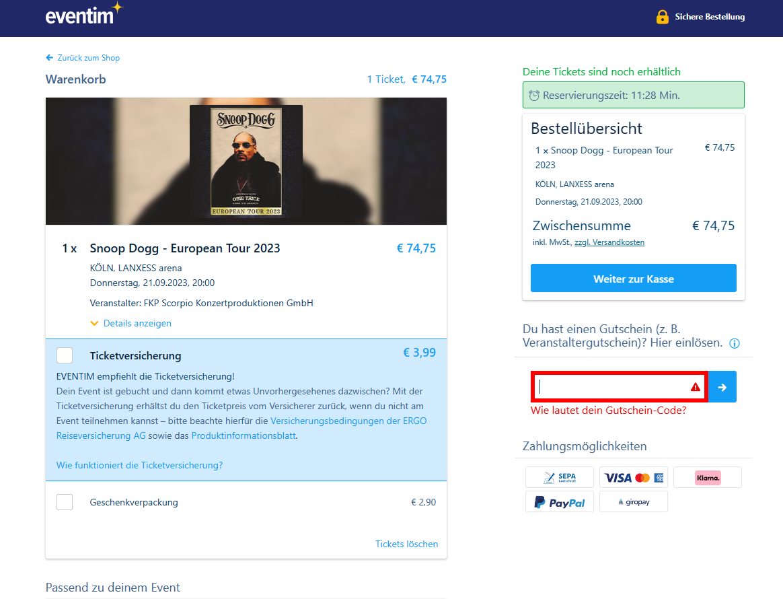The width and height of the screenshot is (783, 599).
Task: Open zzgl. Versandkosten link
Action: coord(609,242)
